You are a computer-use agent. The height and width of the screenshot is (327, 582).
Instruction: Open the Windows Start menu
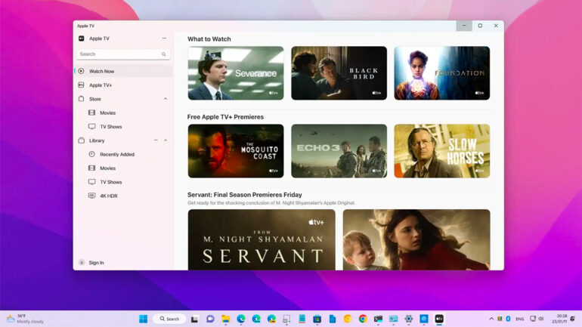pos(143,319)
